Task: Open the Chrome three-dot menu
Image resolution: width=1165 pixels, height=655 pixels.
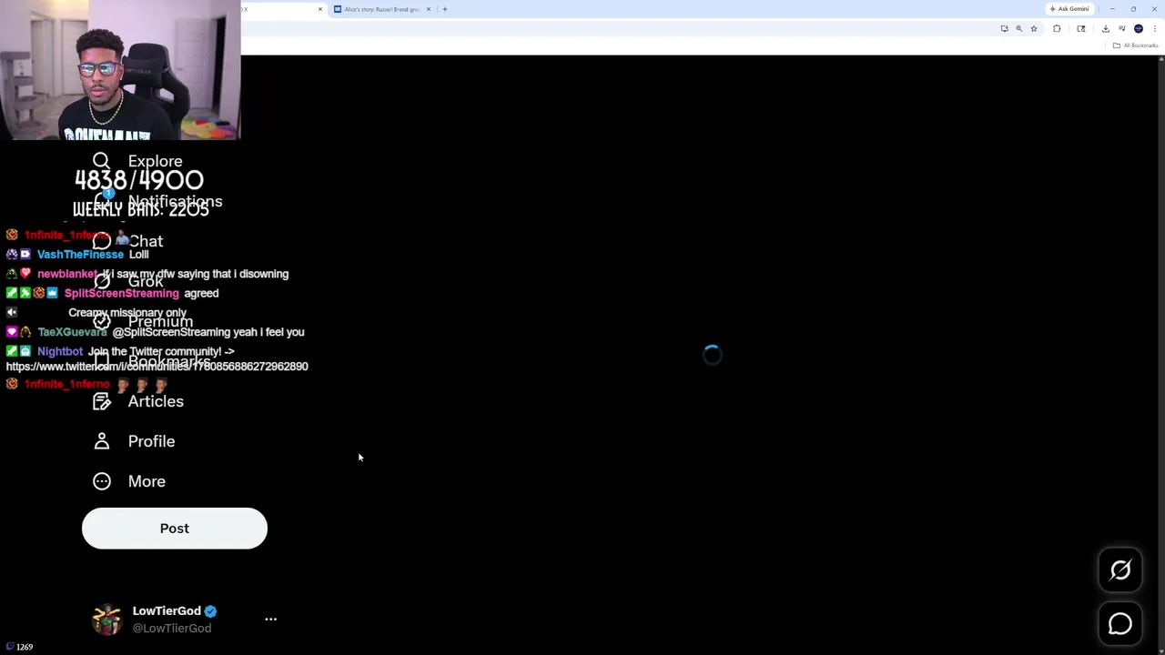Action: click(1155, 29)
